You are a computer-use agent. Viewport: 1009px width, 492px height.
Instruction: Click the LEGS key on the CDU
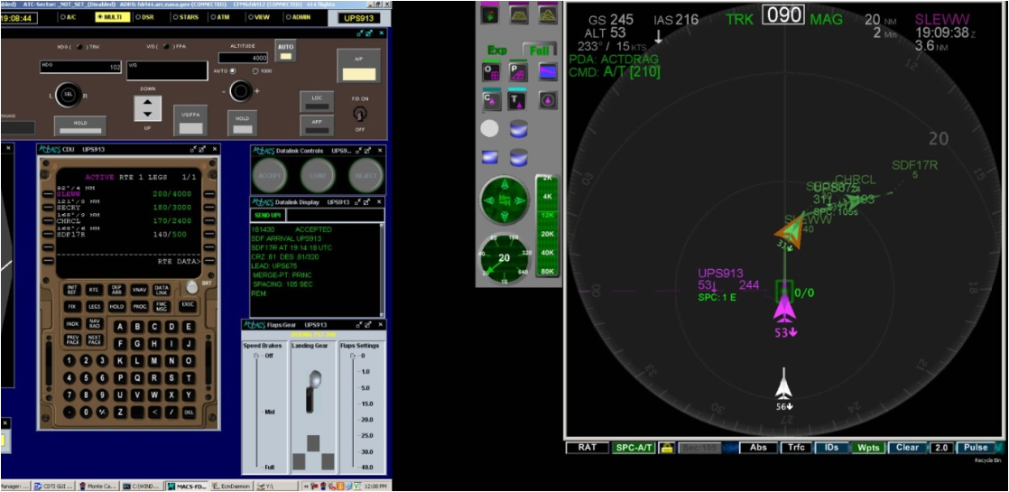click(x=94, y=307)
